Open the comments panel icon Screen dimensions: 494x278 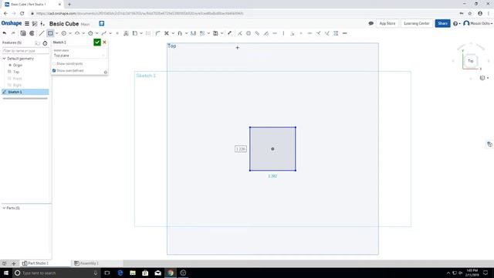click(x=371, y=23)
